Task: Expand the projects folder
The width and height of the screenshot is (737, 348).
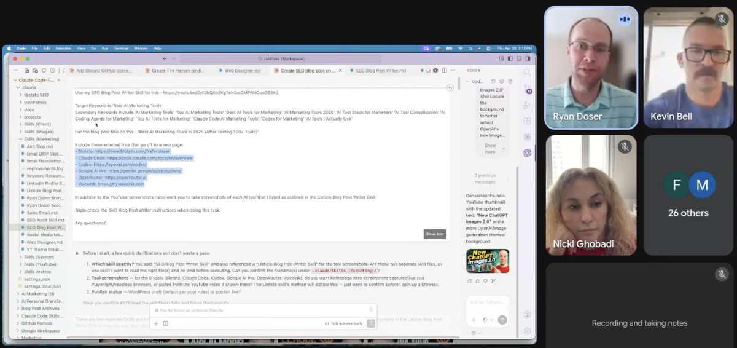Action: tap(32, 117)
